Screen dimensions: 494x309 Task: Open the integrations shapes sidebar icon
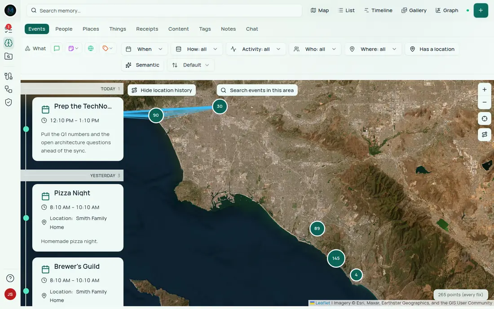tap(9, 89)
